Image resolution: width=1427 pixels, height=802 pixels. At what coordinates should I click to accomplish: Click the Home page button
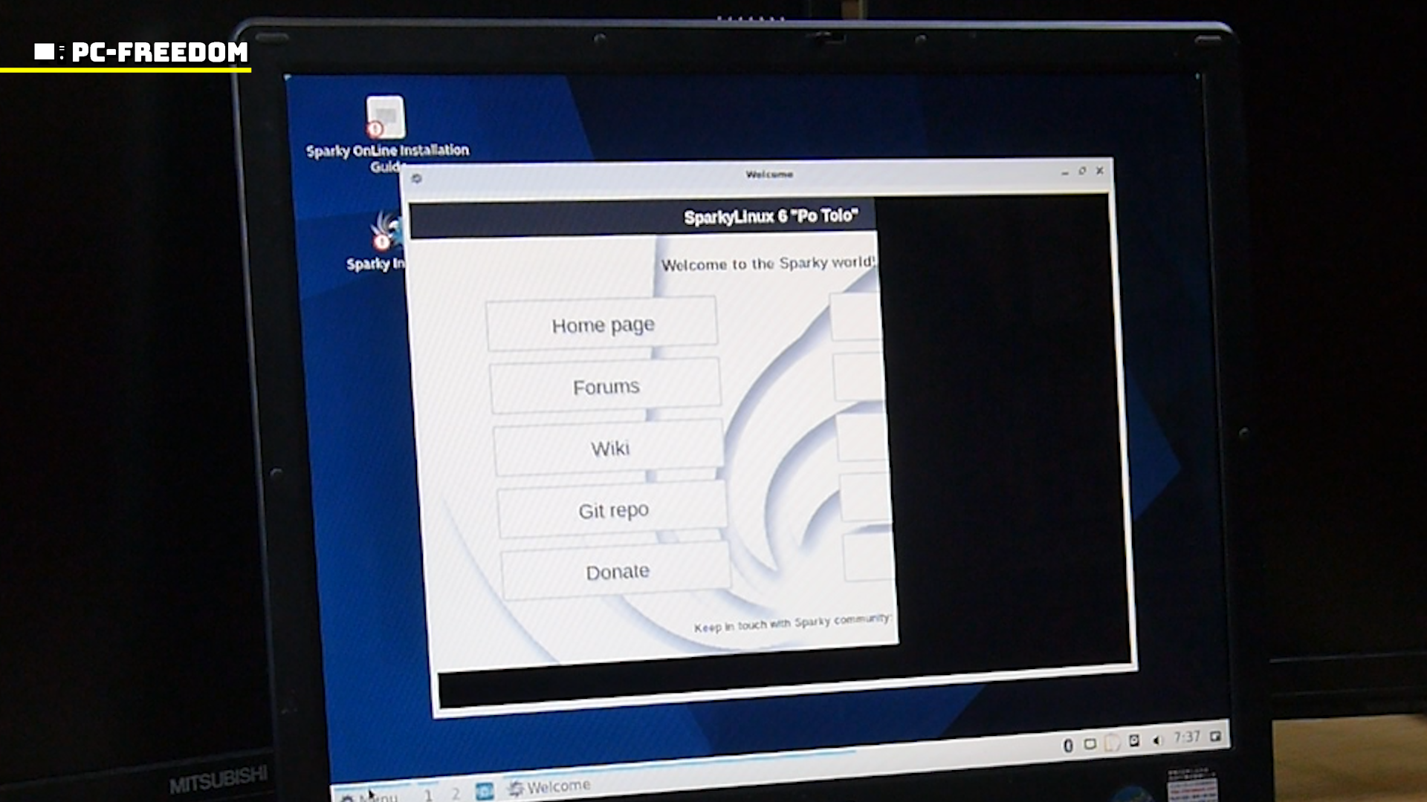coord(602,325)
